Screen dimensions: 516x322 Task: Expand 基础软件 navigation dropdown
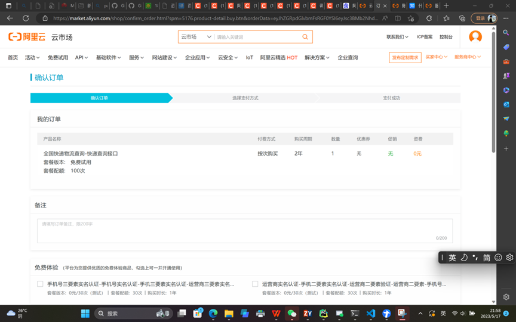tap(108, 57)
